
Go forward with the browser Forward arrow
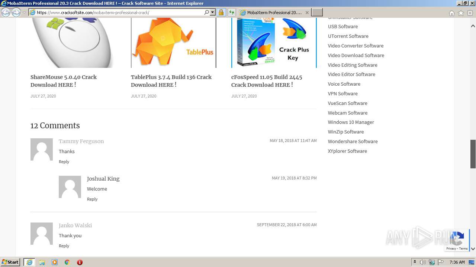16,12
